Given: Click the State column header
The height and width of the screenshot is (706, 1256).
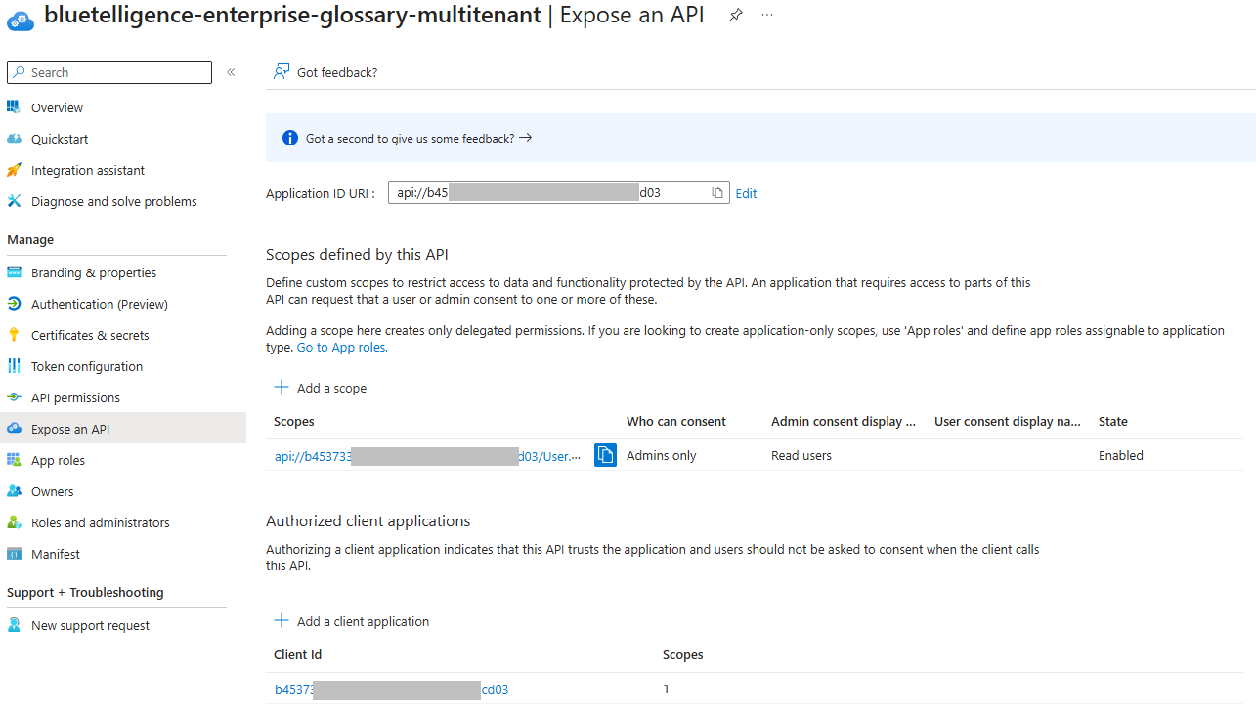Looking at the screenshot, I should pyautogui.click(x=1113, y=422).
